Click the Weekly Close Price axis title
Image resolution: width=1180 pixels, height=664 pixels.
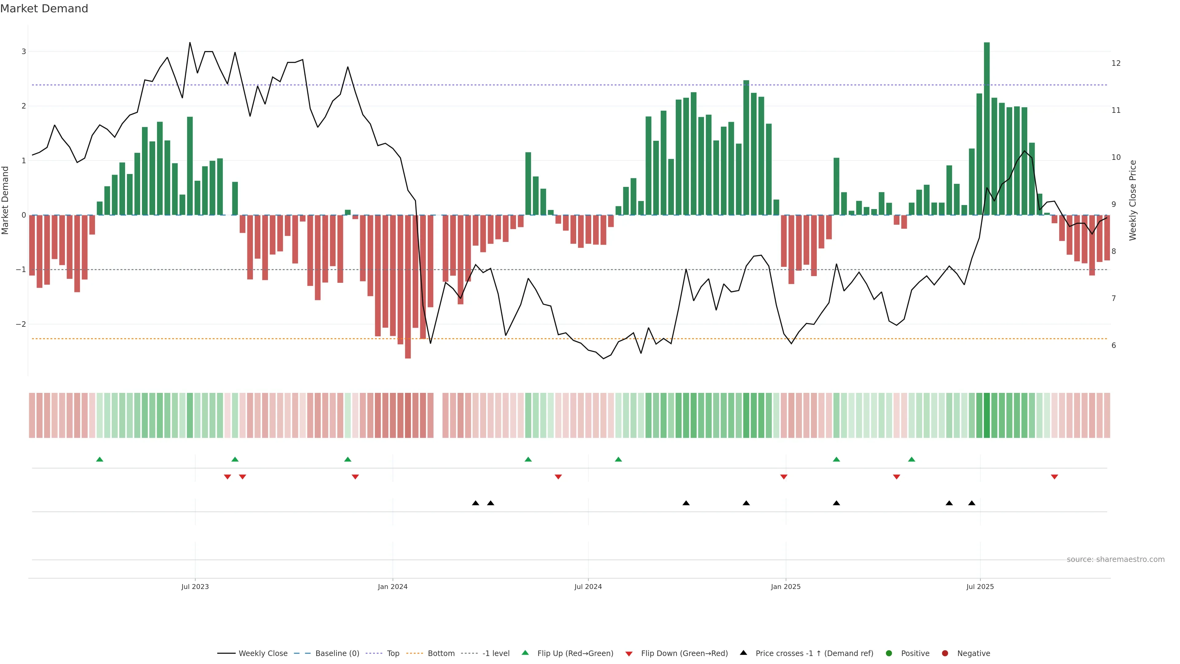point(1133,200)
